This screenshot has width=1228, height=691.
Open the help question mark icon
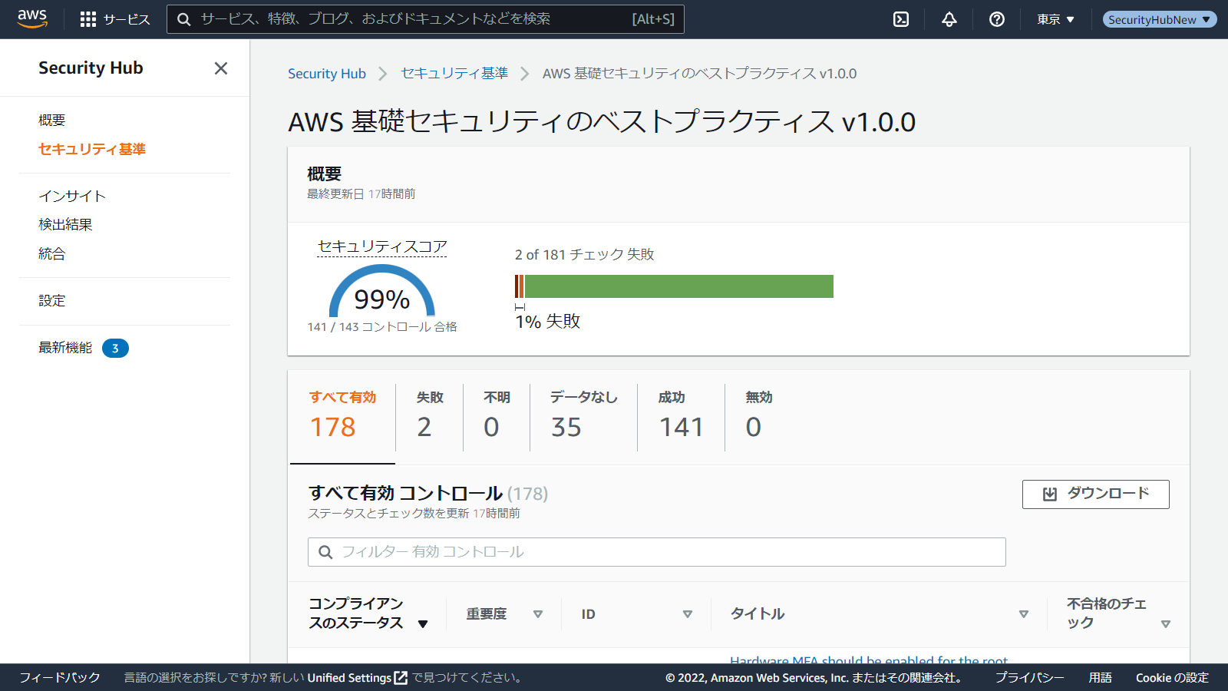click(997, 19)
